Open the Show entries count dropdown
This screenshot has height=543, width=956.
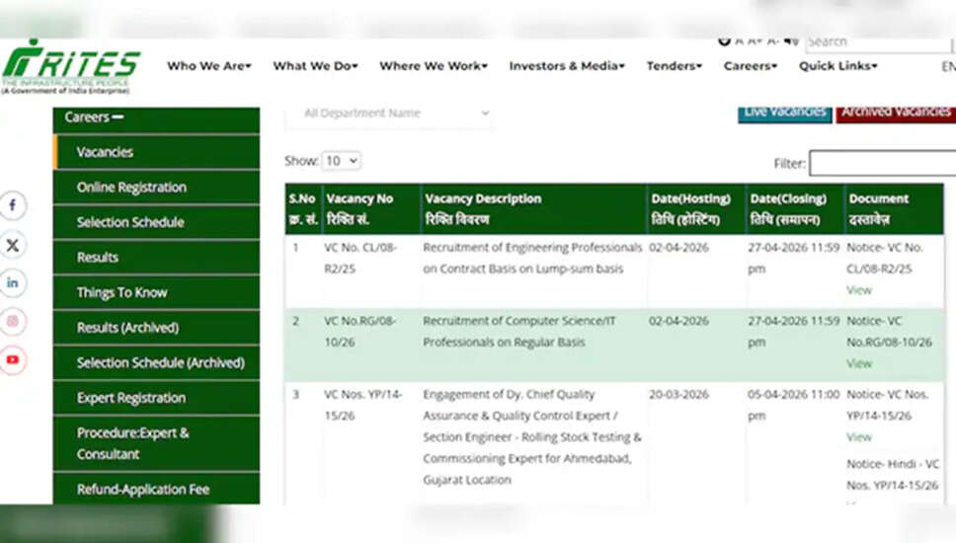(342, 161)
